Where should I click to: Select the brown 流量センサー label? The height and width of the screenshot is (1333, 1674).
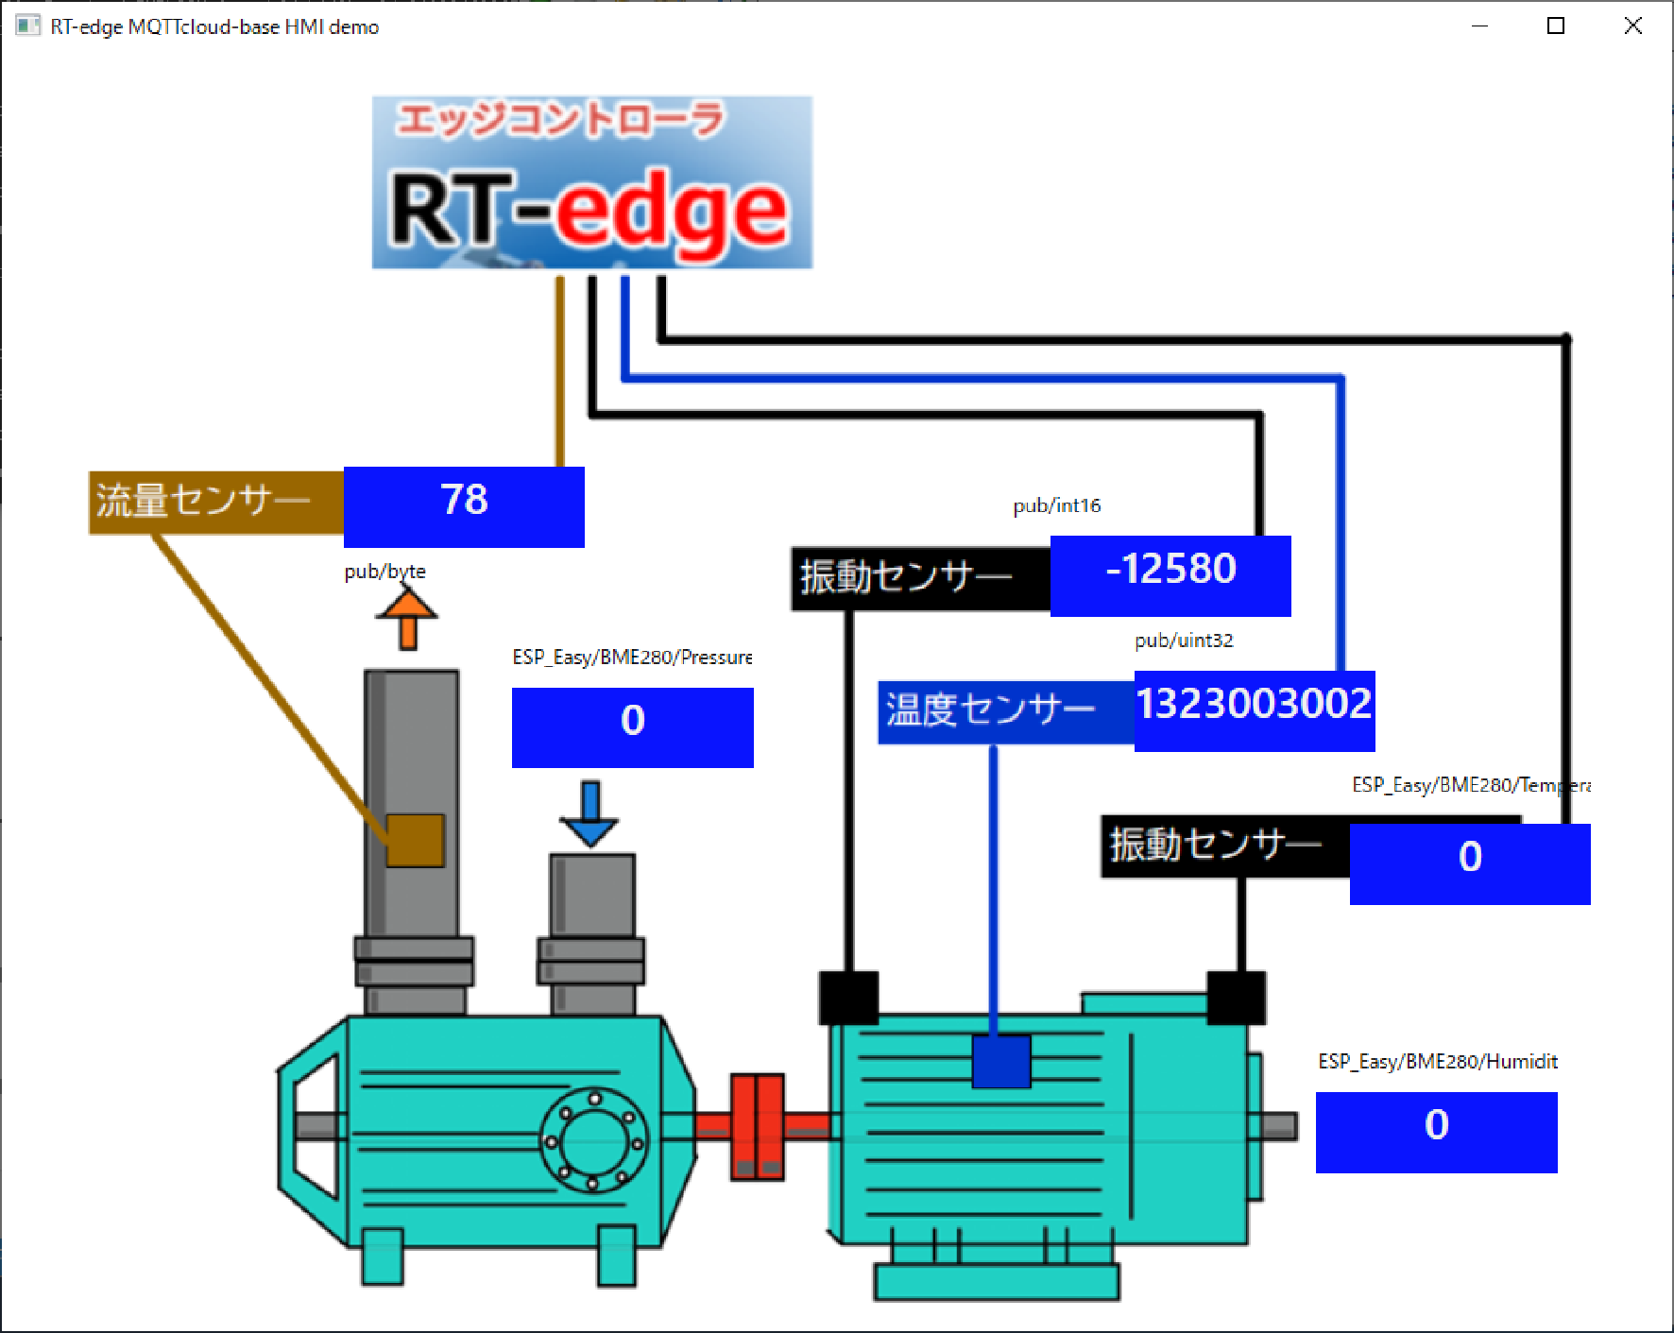216,502
